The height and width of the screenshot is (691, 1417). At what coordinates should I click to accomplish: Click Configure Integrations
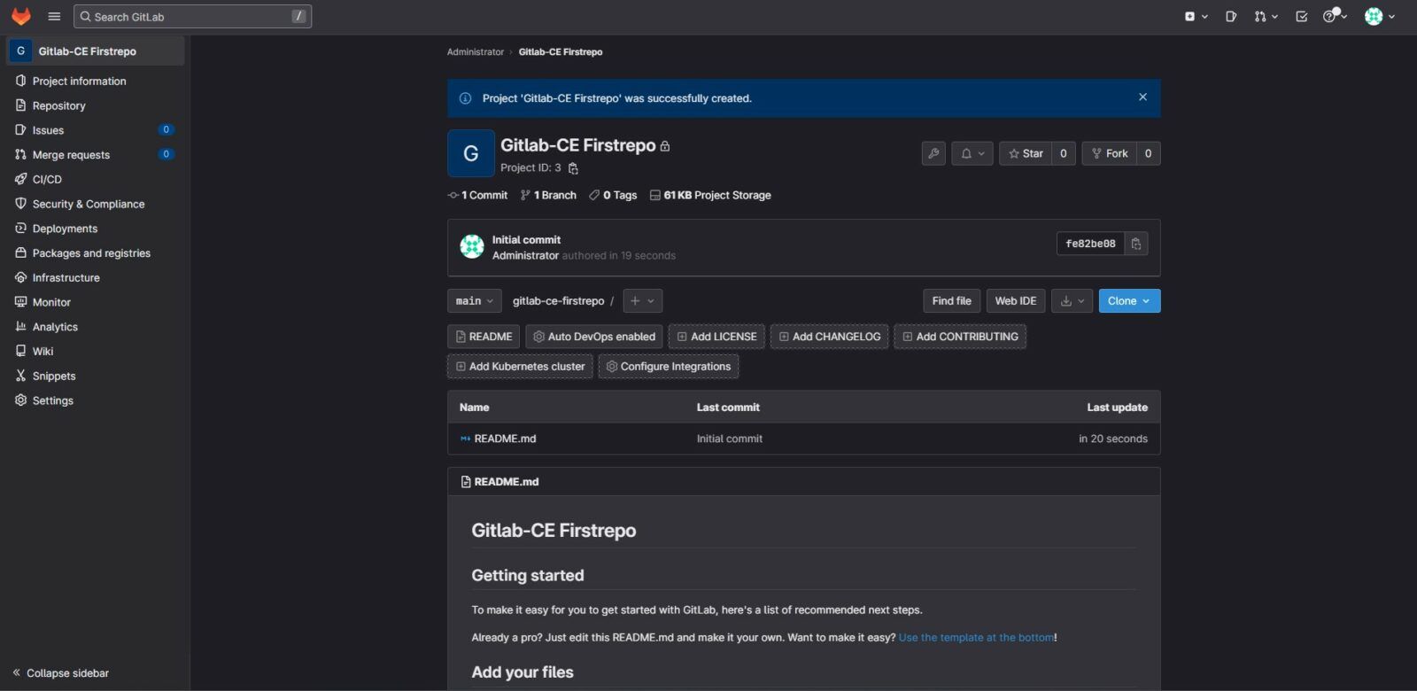pyautogui.click(x=669, y=367)
